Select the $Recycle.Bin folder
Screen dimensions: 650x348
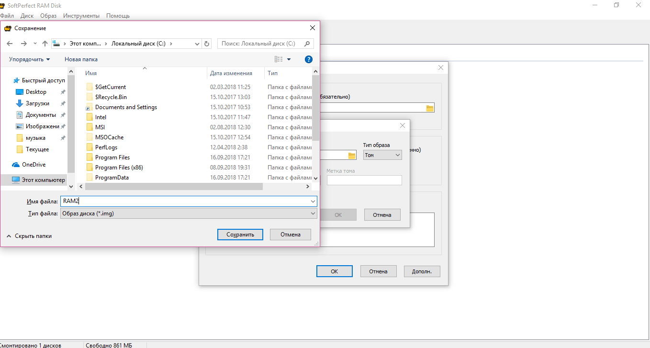click(x=111, y=97)
